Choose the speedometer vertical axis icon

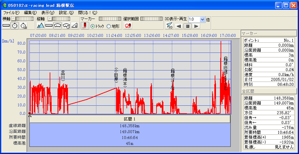tap(58, 26)
